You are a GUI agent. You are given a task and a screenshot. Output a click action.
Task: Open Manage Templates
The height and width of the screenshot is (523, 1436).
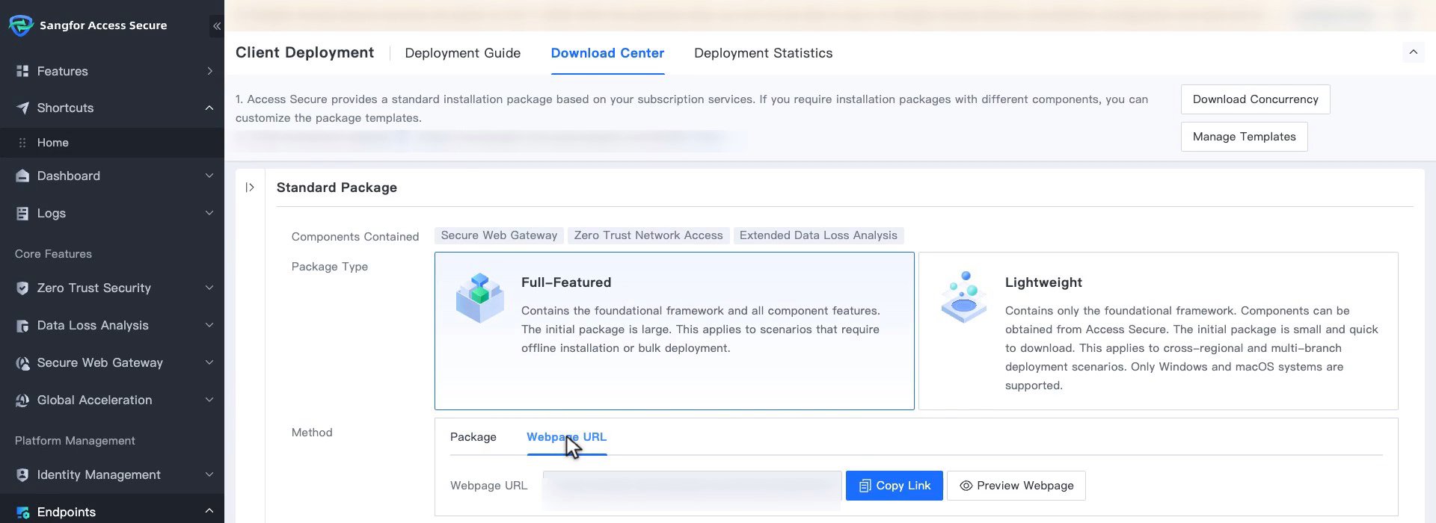coord(1244,137)
